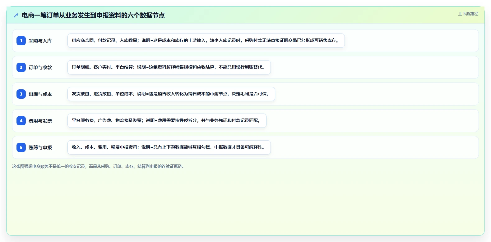This screenshot has width=491, height=242.
Task: Click the step 2 number badge
Action: [21, 67]
